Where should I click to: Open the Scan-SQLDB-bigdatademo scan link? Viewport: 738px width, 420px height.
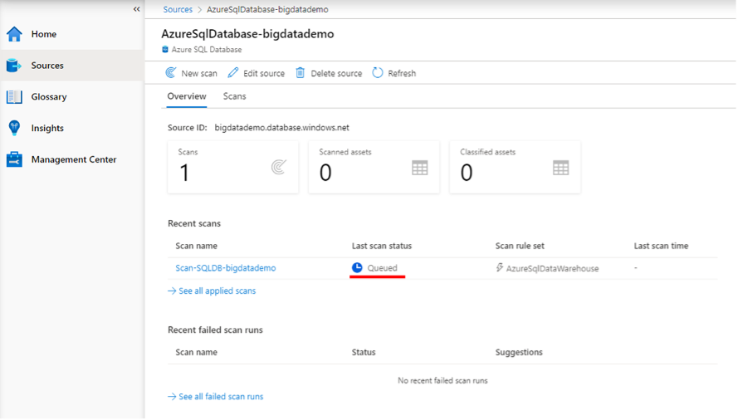226,268
